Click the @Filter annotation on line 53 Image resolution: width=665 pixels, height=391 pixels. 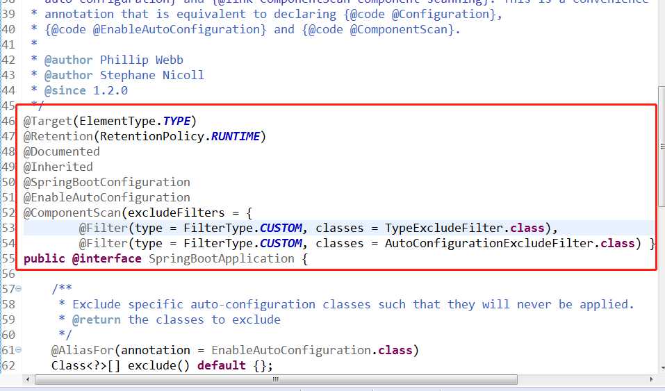pos(104,228)
